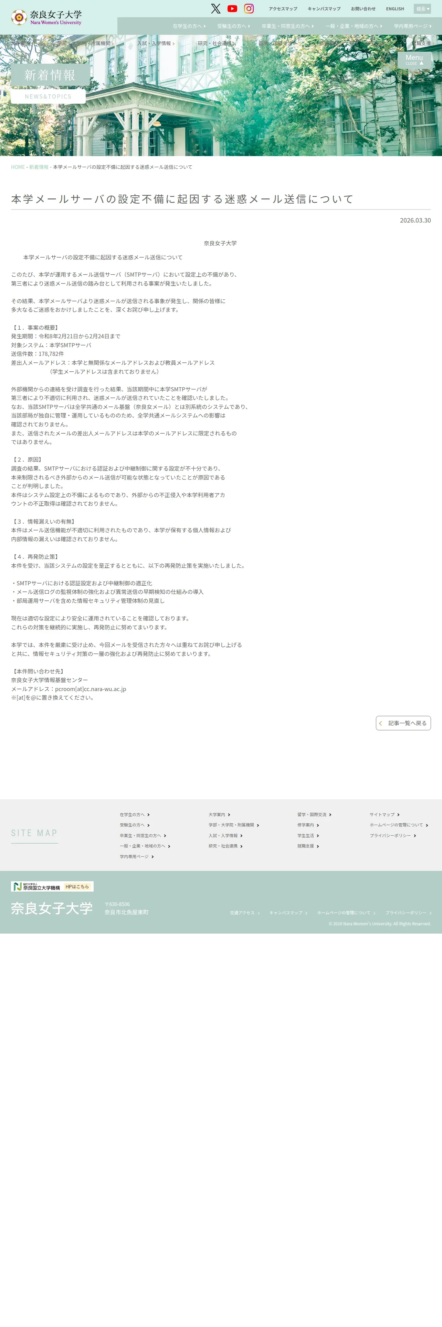The height and width of the screenshot is (1327, 442).
Task: Click HOME in the breadcrumb
Action: click(18, 167)
